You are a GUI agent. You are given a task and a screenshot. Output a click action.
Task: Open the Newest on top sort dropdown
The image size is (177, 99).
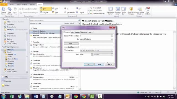pyautogui.click(x=71, y=23)
